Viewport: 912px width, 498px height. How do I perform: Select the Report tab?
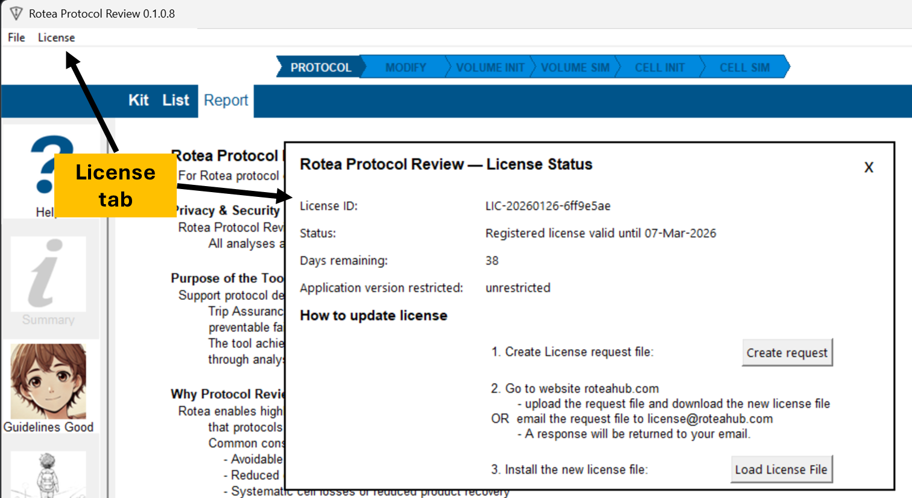point(226,101)
